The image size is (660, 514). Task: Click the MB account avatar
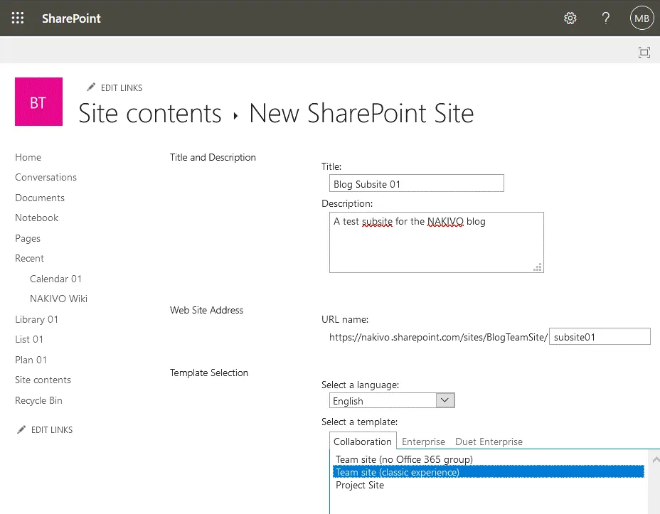click(x=641, y=18)
